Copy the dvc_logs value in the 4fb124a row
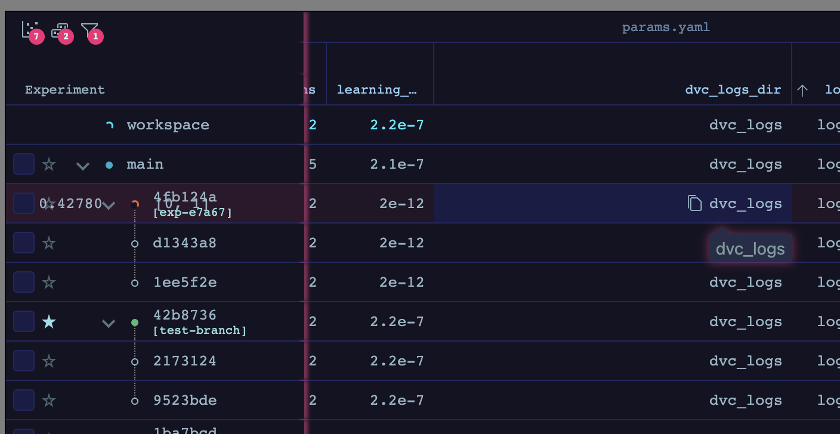Viewport: 840px width, 434px height. point(694,203)
